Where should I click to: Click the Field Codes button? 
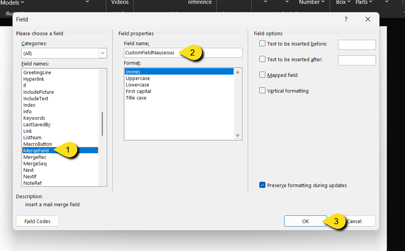[x=37, y=221]
